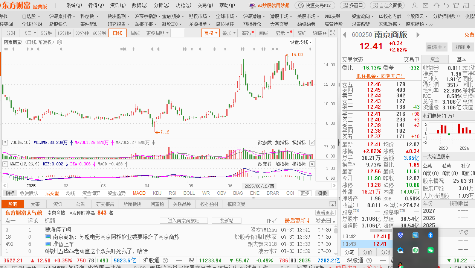Open the 显示 dropdown
Image resolution: width=475 pixels, height=268 pixels.
[282, 33]
